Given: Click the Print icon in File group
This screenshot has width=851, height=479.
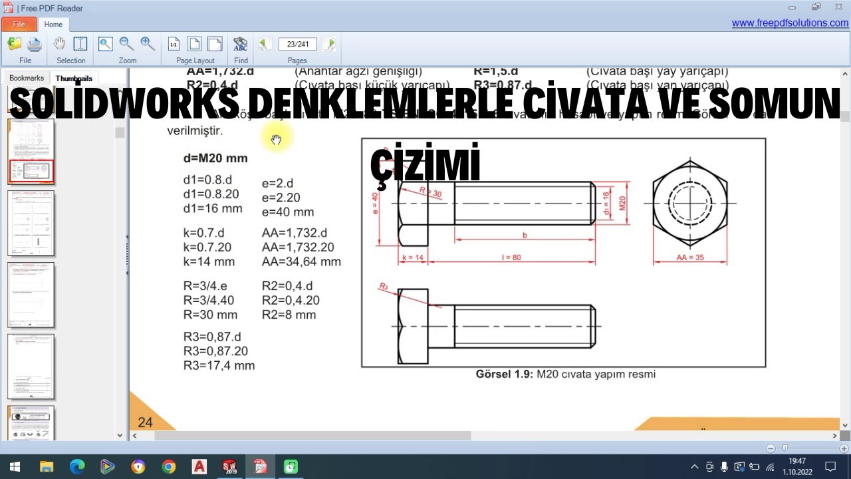Looking at the screenshot, I should click(34, 45).
